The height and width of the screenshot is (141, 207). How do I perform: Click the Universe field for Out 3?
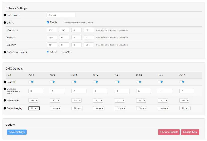(79, 91)
